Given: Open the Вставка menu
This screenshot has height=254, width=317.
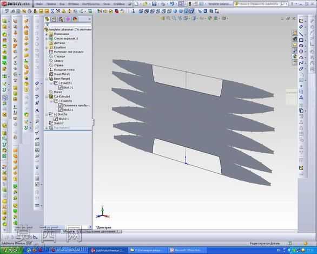Looking at the screenshot, I should [73, 4].
